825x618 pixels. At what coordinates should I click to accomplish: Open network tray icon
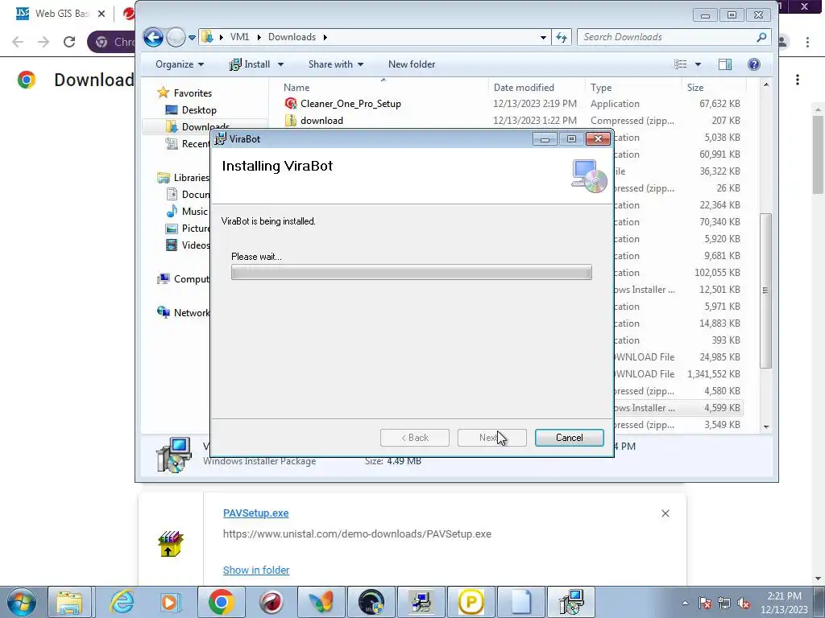pos(724,604)
